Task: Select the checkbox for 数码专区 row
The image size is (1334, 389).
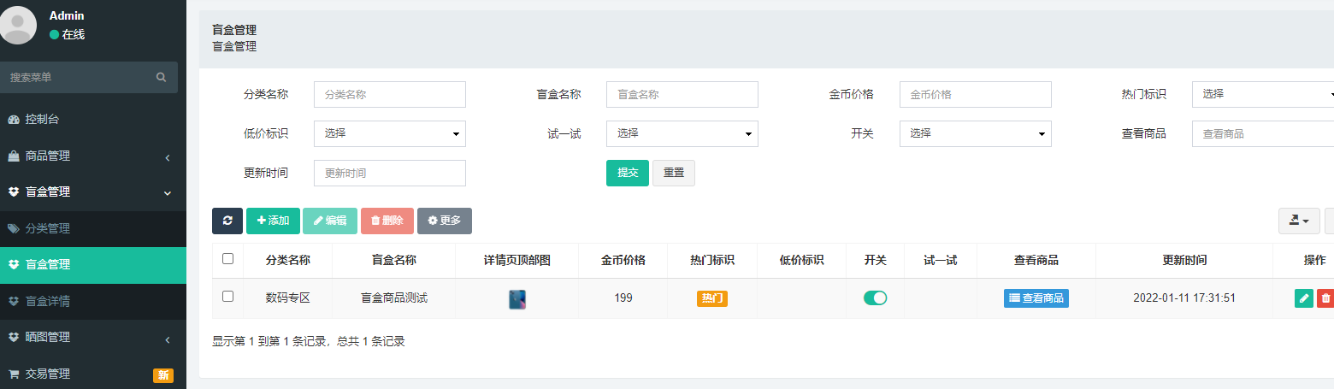Action: [227, 297]
